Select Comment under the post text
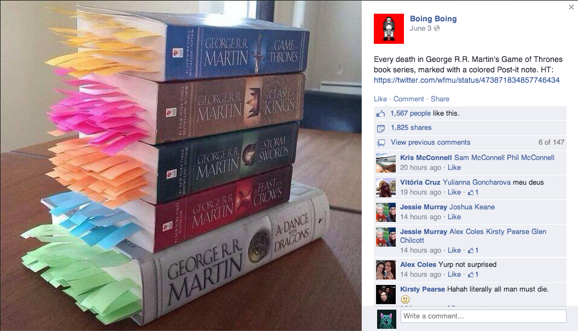 408,99
